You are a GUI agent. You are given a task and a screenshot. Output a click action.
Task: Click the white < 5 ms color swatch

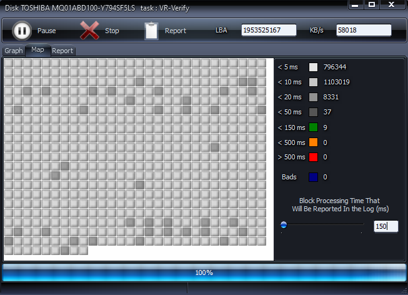coord(313,67)
